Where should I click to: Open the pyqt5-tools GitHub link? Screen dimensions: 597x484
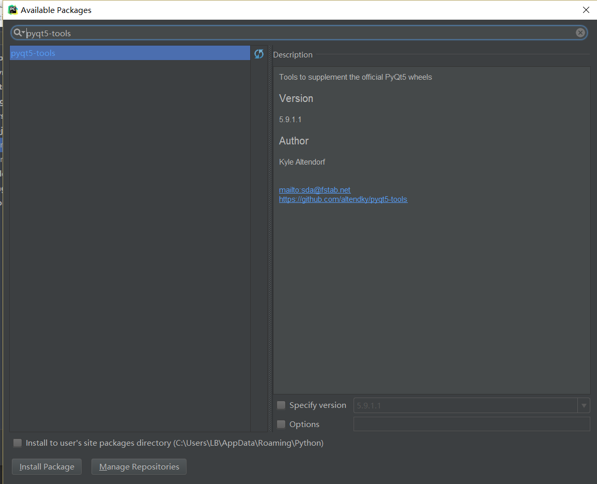[x=343, y=199]
